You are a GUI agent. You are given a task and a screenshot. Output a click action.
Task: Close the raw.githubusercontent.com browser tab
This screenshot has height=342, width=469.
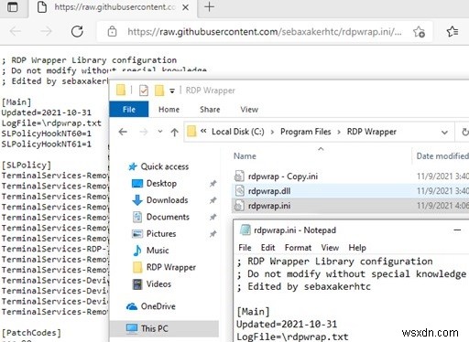tap(185, 7)
